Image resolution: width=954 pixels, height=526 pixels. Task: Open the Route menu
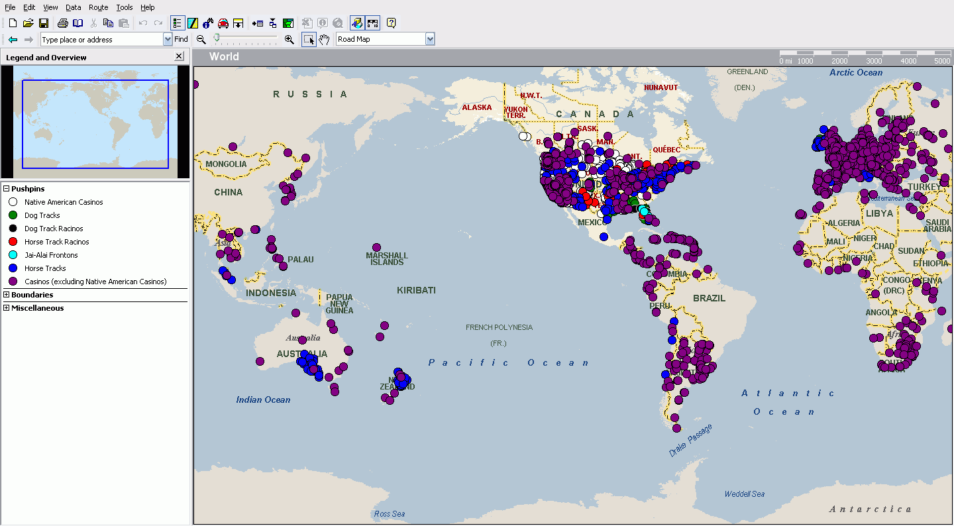[x=98, y=7]
